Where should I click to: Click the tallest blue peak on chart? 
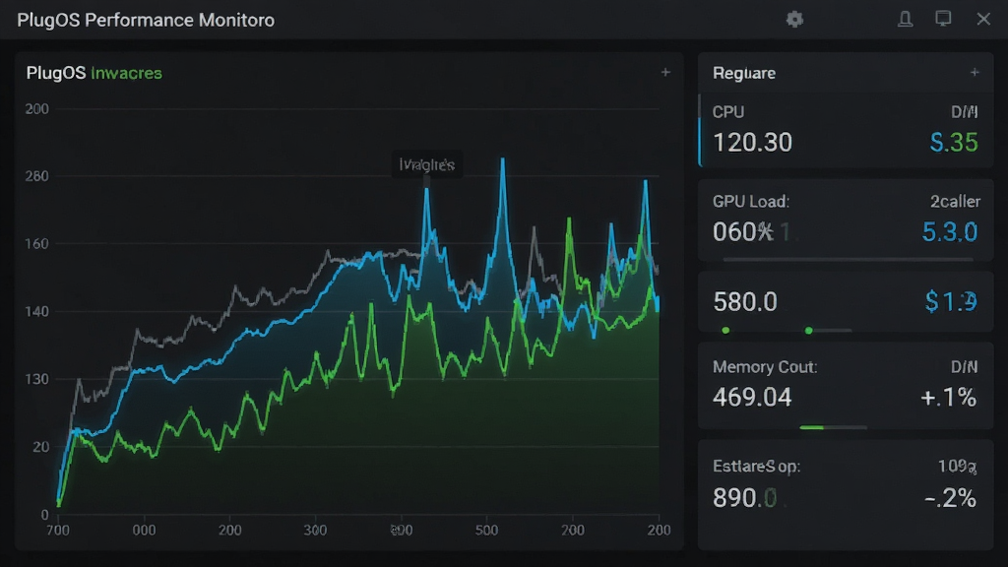click(x=503, y=159)
